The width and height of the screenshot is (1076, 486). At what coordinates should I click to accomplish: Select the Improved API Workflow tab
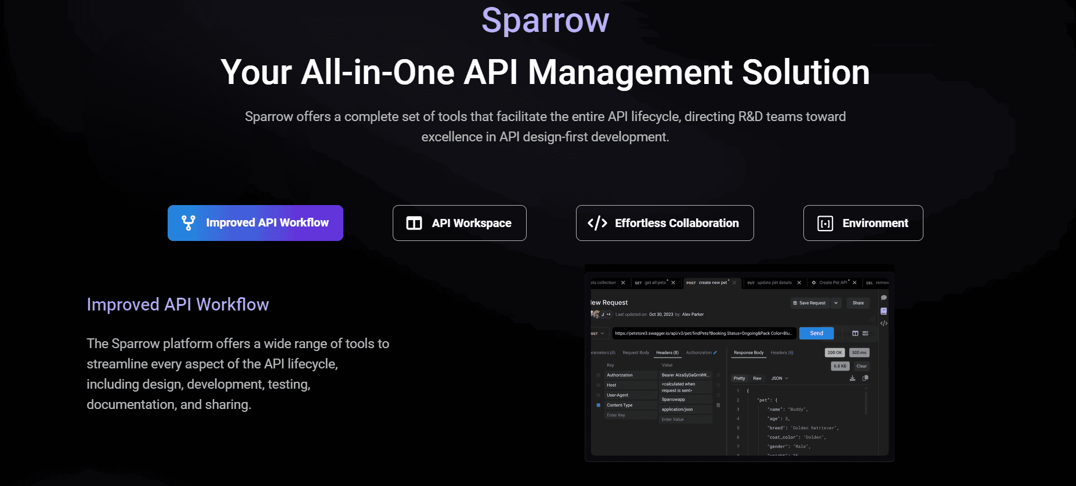255,223
